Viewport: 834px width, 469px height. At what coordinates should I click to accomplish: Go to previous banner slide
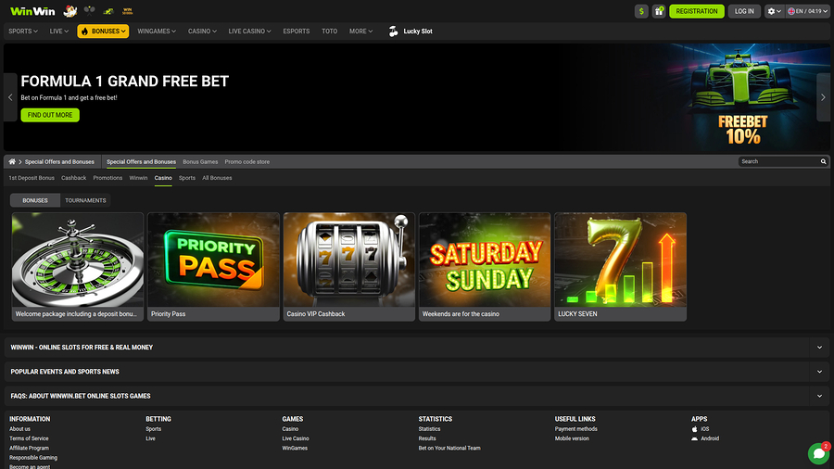coord(10,97)
